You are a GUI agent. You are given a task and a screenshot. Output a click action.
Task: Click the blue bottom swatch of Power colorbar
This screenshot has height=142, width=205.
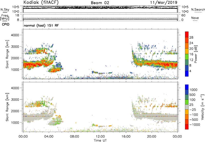point(187,74)
